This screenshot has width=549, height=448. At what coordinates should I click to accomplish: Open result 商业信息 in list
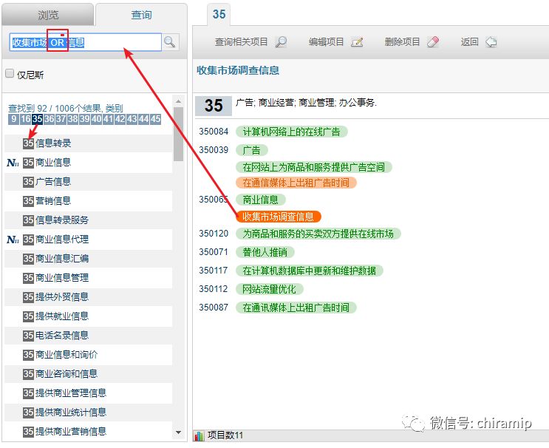coord(53,163)
